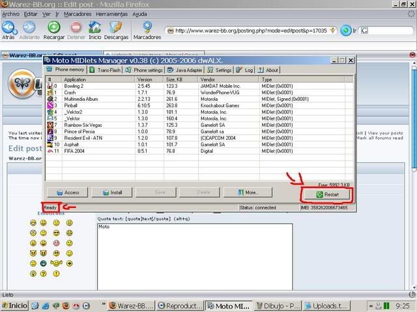Open the Windows Inicio start button
The image size is (417, 312).
[x=14, y=305]
